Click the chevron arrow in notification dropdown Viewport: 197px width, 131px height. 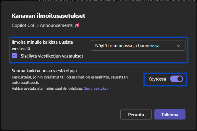pyautogui.click(x=178, y=45)
